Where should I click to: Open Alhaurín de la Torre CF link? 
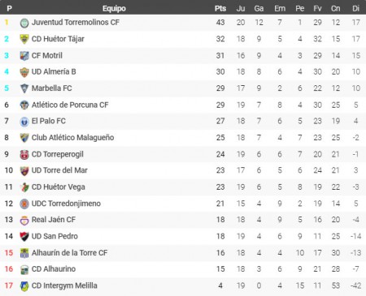(69, 253)
